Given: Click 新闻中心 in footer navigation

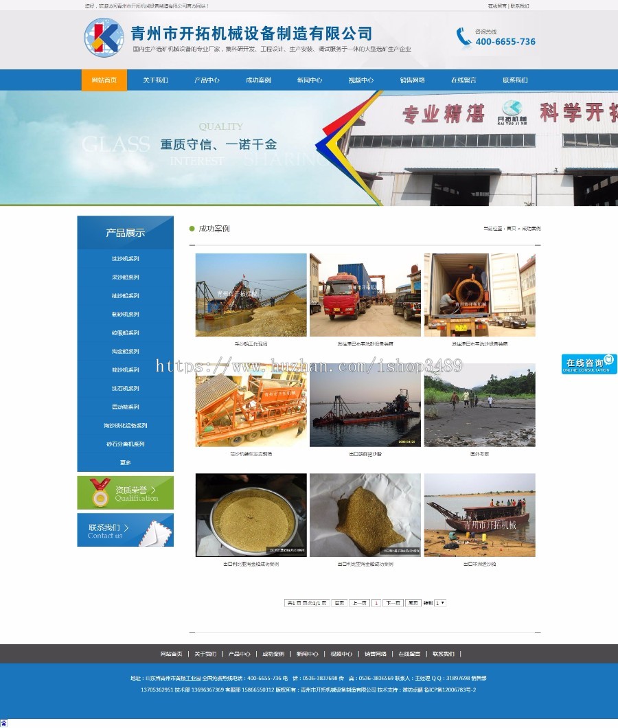Looking at the screenshot, I should click(x=308, y=654).
